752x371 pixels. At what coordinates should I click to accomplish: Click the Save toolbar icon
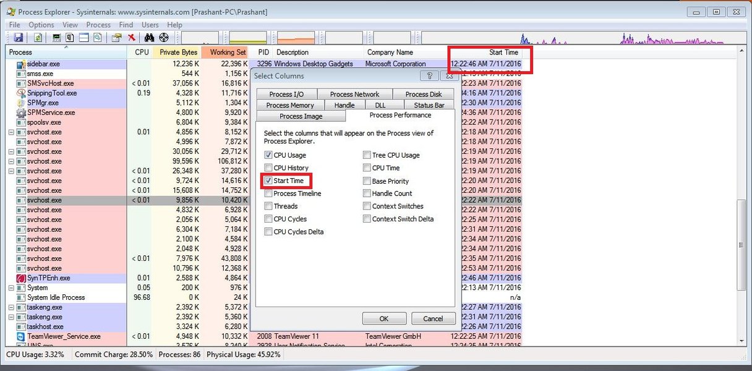pyautogui.click(x=18, y=38)
